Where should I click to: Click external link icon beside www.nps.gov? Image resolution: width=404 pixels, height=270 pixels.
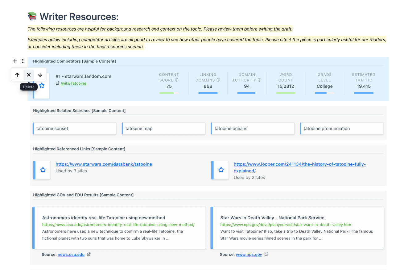[x=266, y=254]
